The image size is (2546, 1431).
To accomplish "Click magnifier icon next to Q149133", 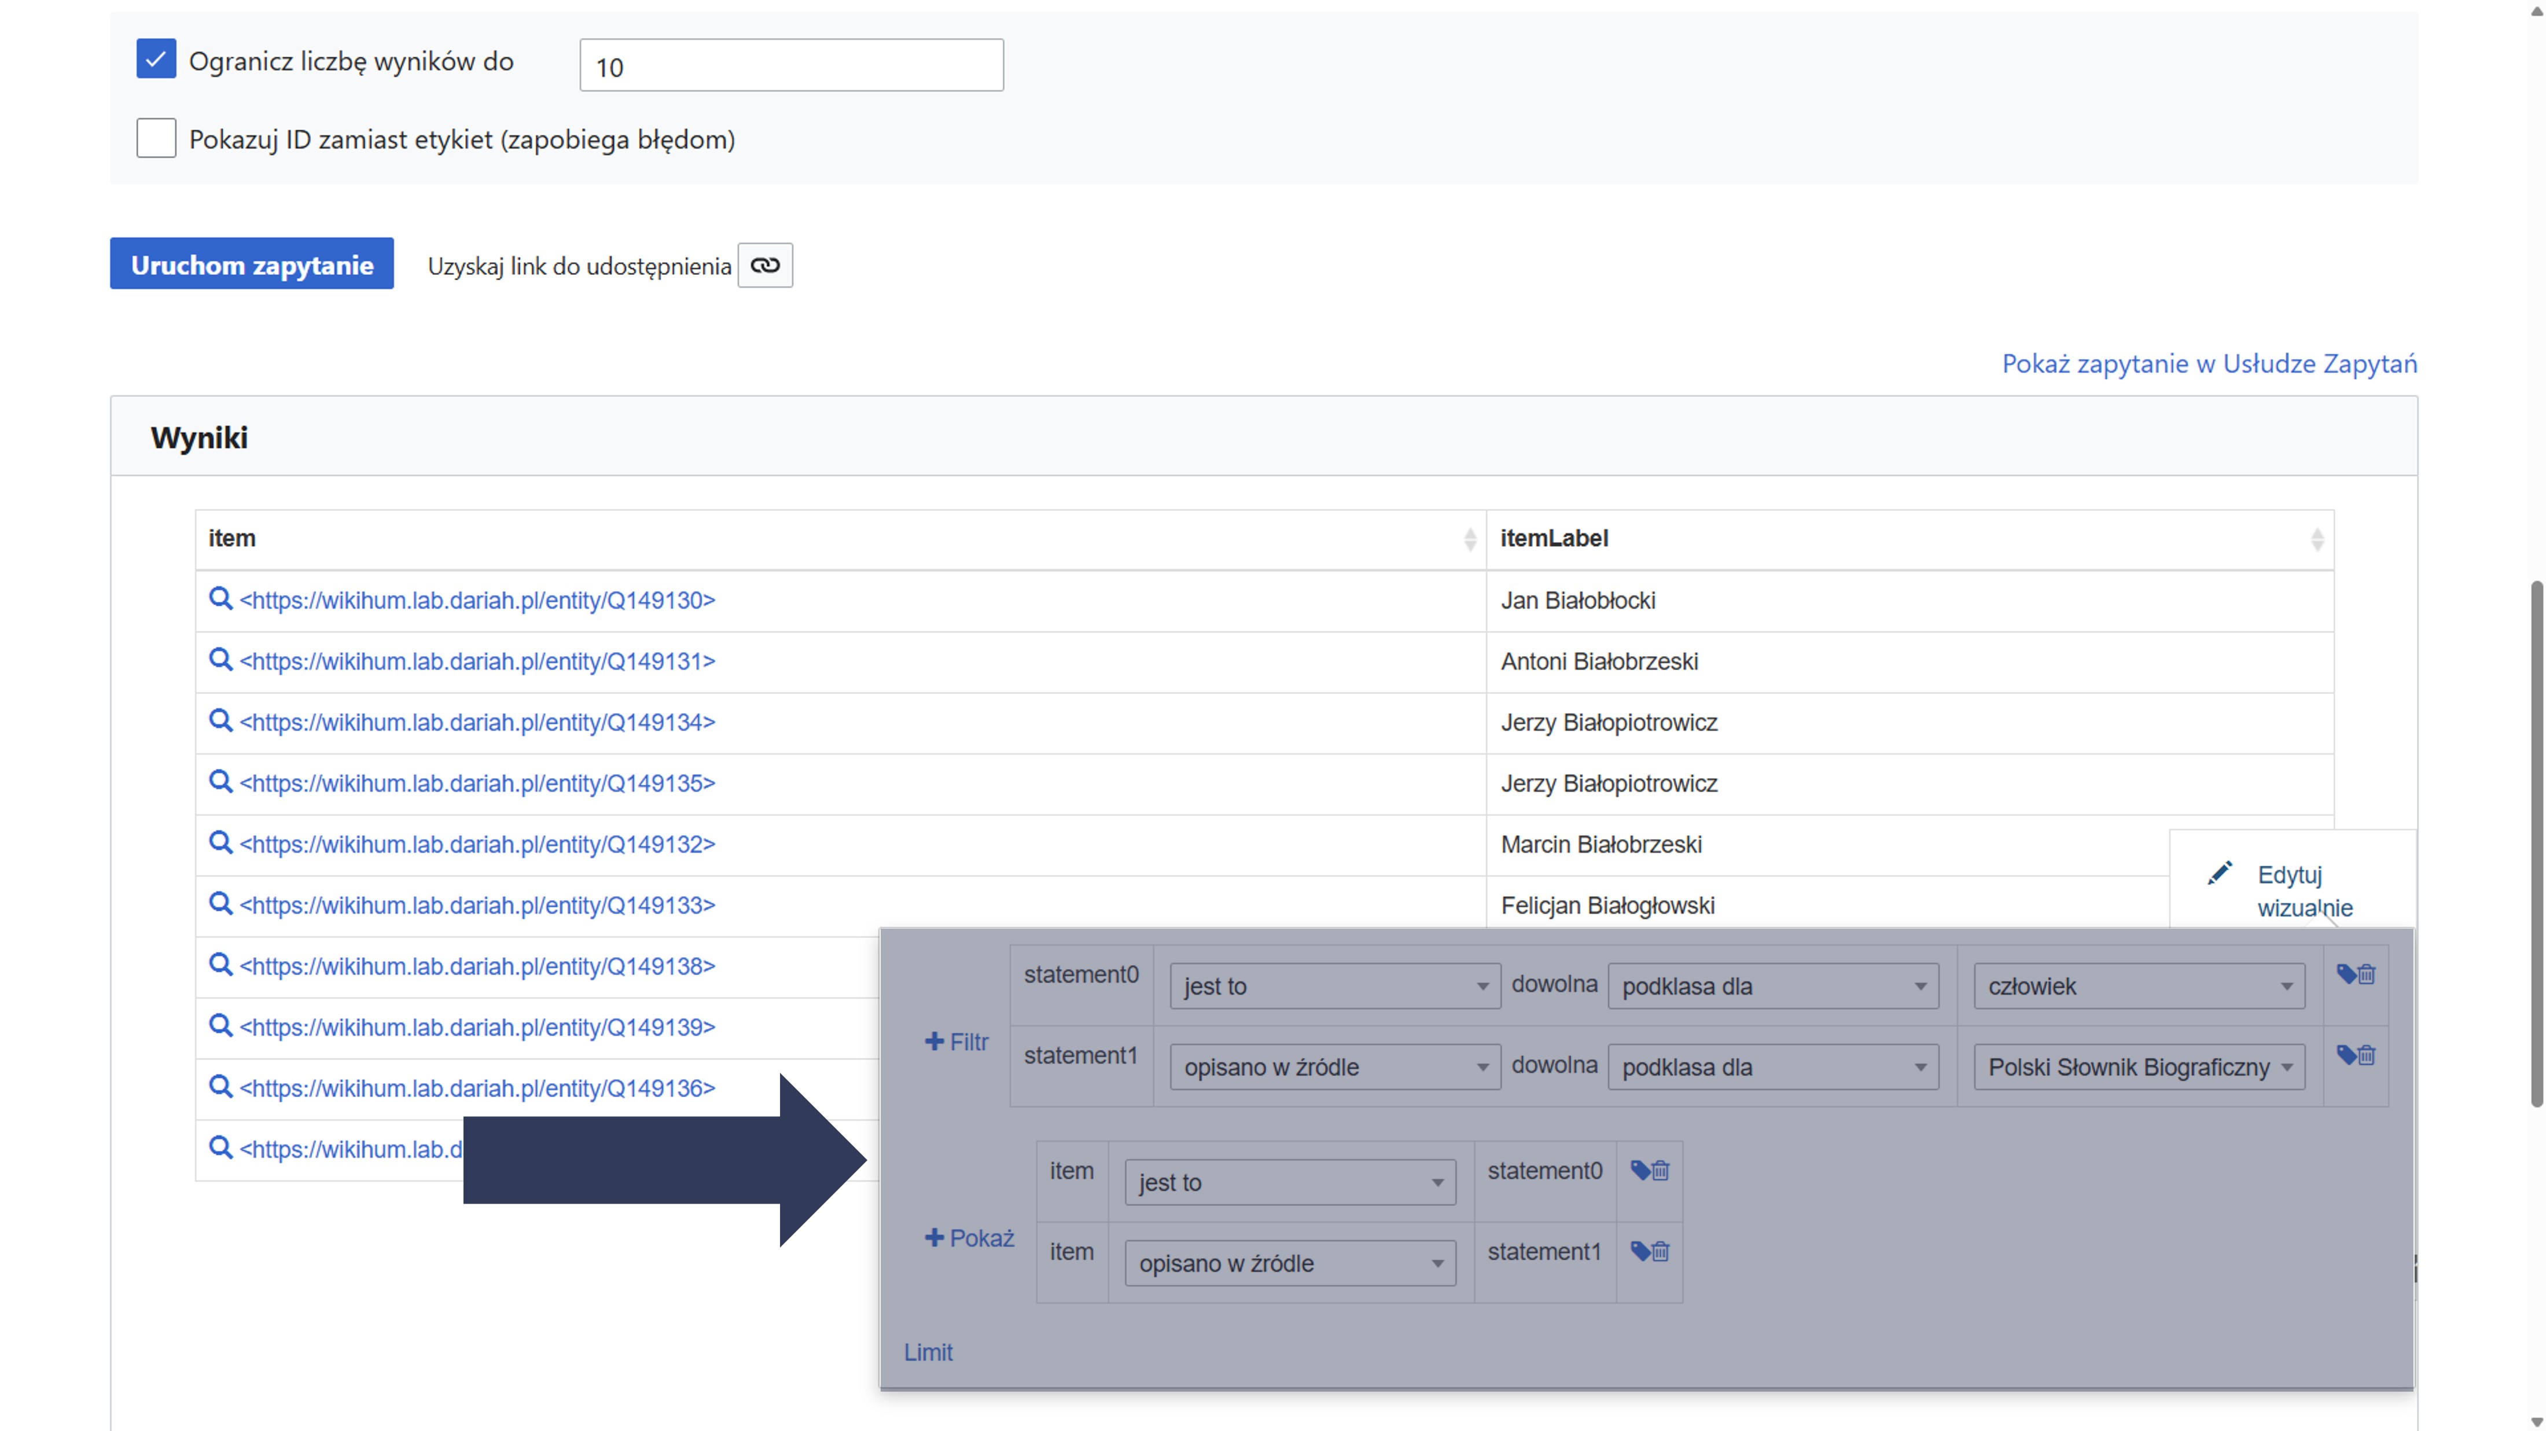I will 220,904.
